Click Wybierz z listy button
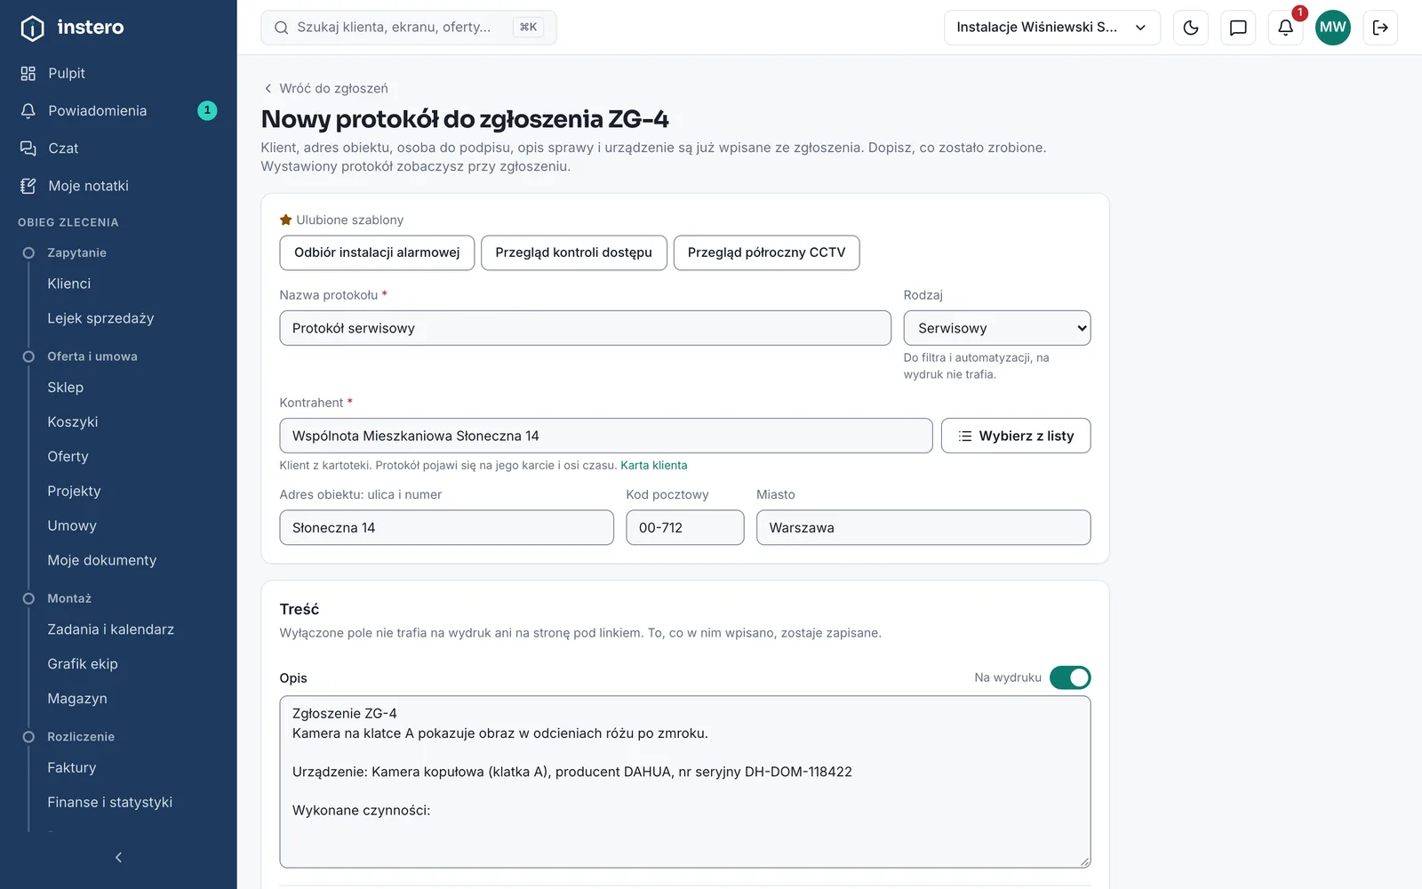This screenshot has width=1422, height=889. 1016,436
